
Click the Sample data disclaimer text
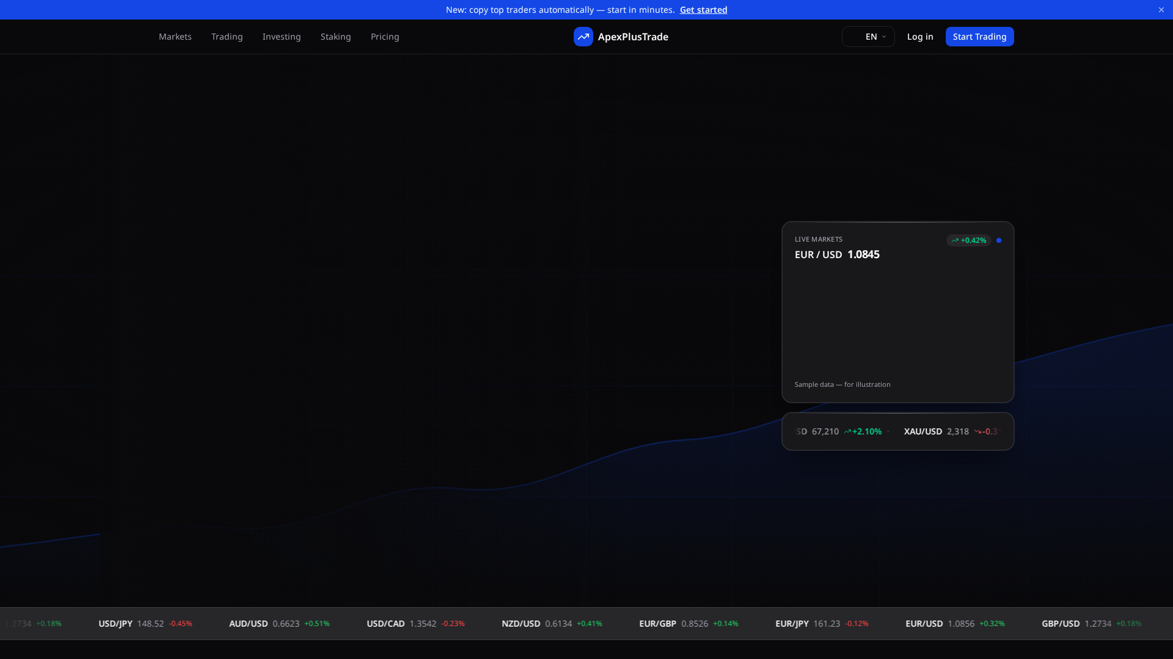pyautogui.click(x=842, y=384)
